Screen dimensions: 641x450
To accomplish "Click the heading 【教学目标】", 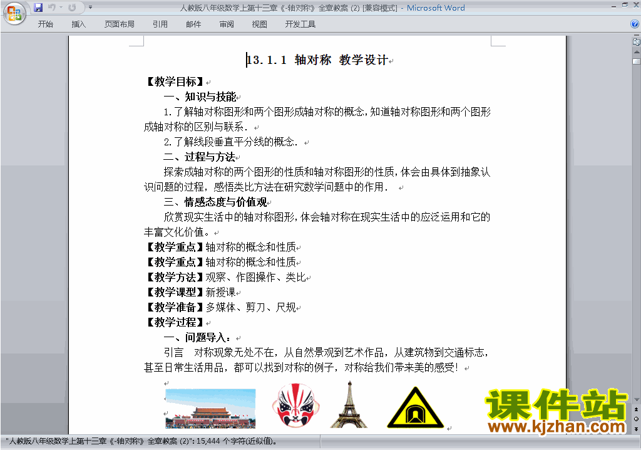I will [x=175, y=81].
